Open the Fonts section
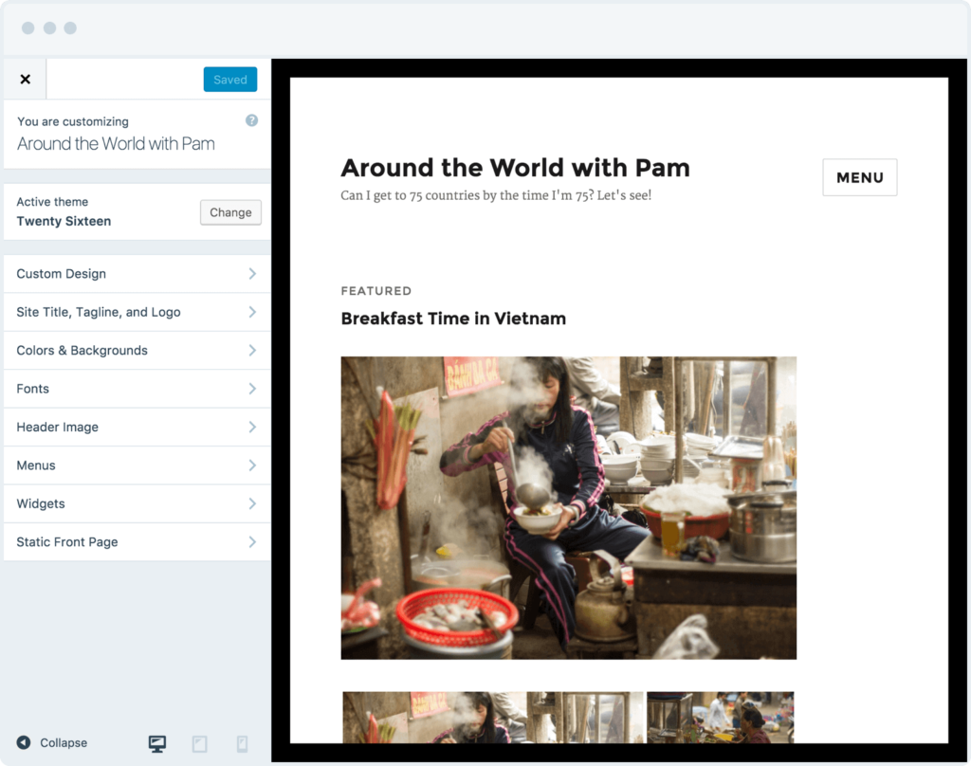The image size is (971, 766). [137, 389]
